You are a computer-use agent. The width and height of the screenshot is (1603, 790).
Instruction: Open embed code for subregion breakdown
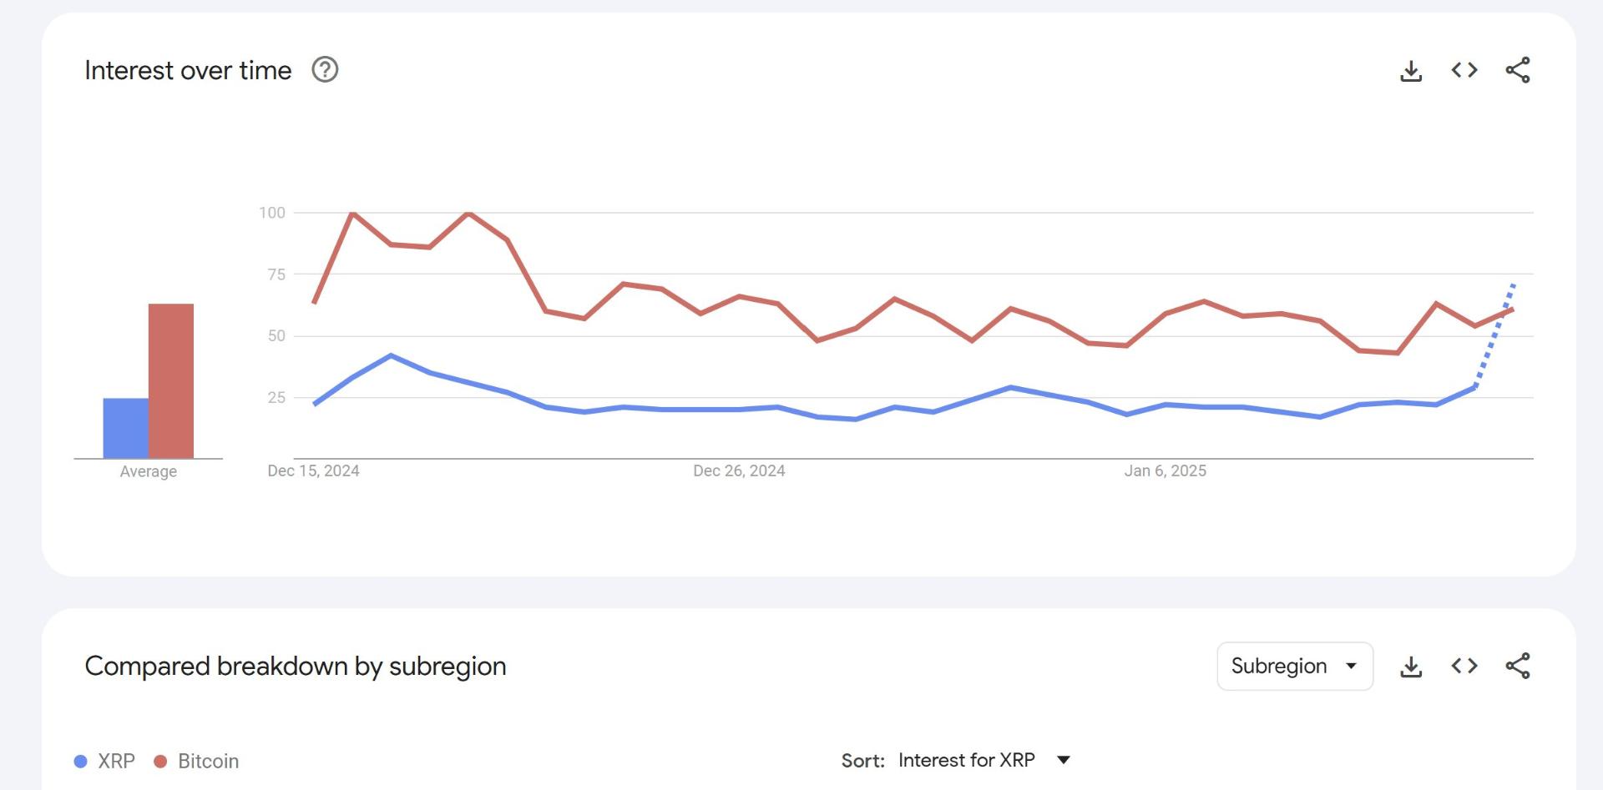1464,666
